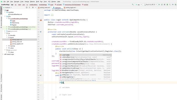Image resolution: width=177 pixels, height=100 pixels.
Task: Open the Structure side tab
Action: pos(1,77)
